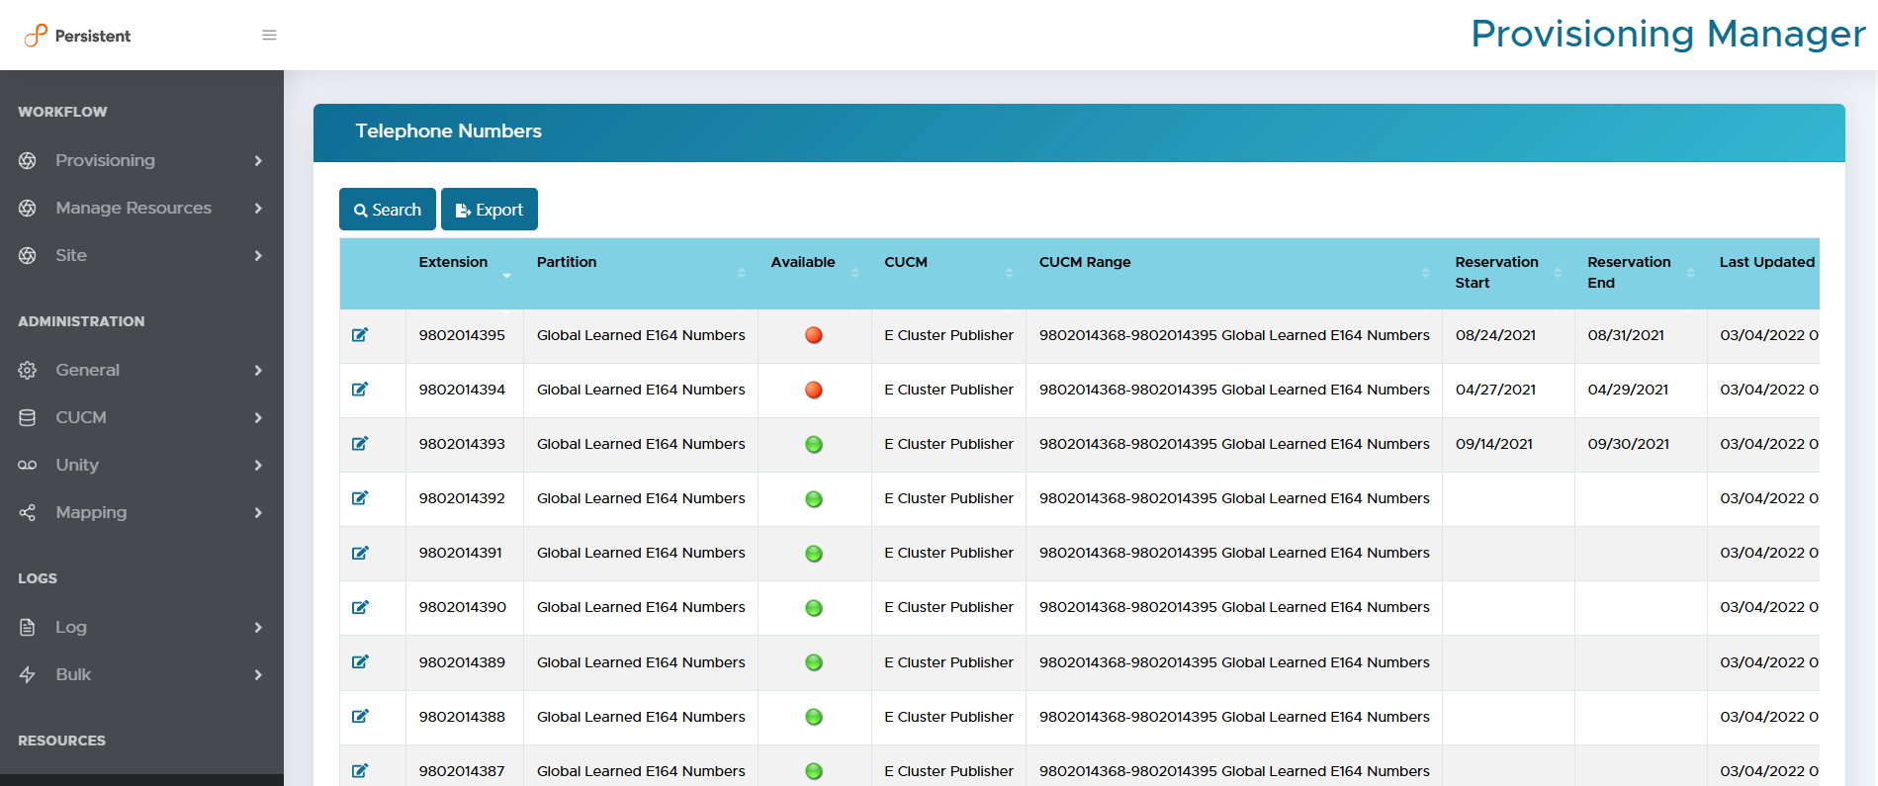
Task: Click the Mapping share icon
Action: [x=28, y=512]
